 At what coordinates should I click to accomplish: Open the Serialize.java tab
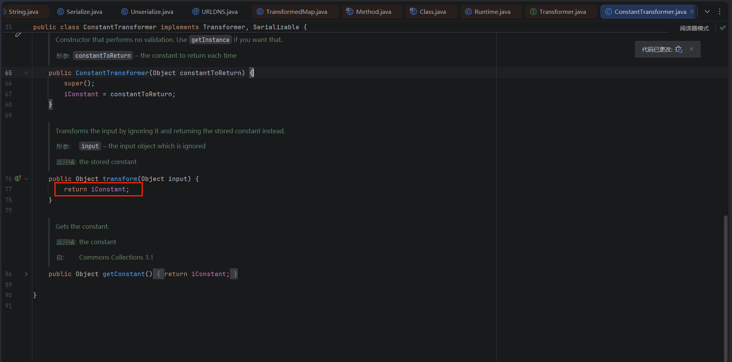point(80,12)
